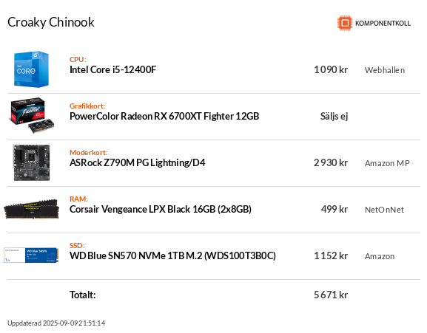This screenshot has height=333, width=427.
Task: Open the Intel Core i5 box image
Action: click(31, 69)
